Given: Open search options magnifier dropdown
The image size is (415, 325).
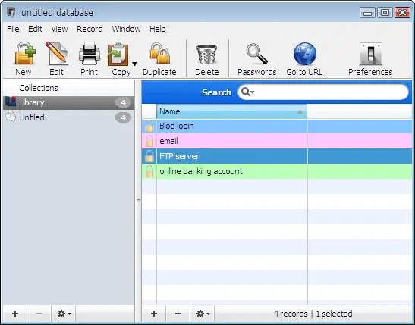Looking at the screenshot, I should [x=248, y=92].
